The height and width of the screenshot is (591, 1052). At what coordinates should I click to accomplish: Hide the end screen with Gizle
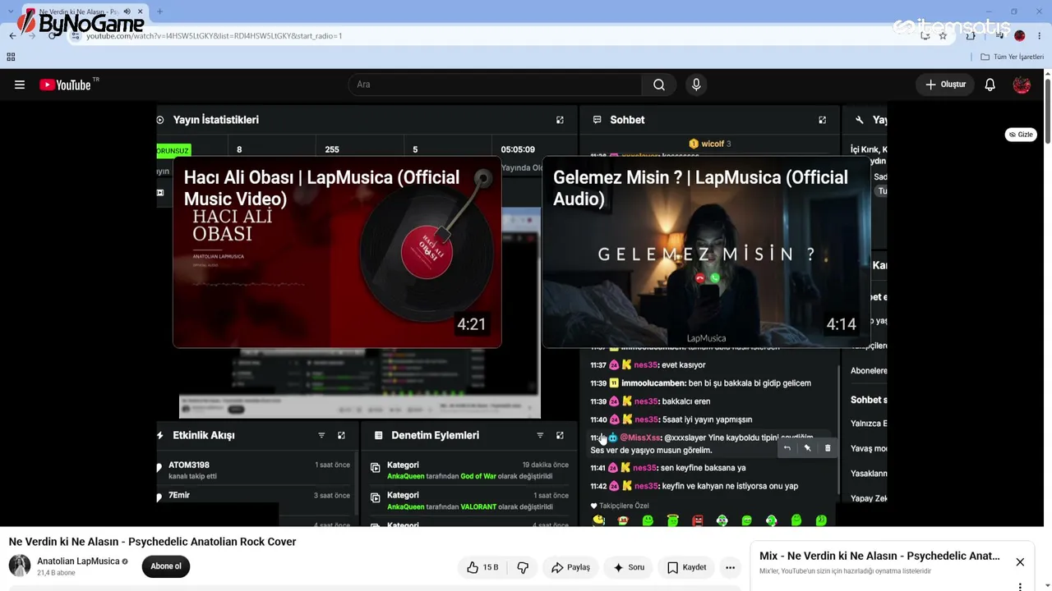coord(1021,135)
